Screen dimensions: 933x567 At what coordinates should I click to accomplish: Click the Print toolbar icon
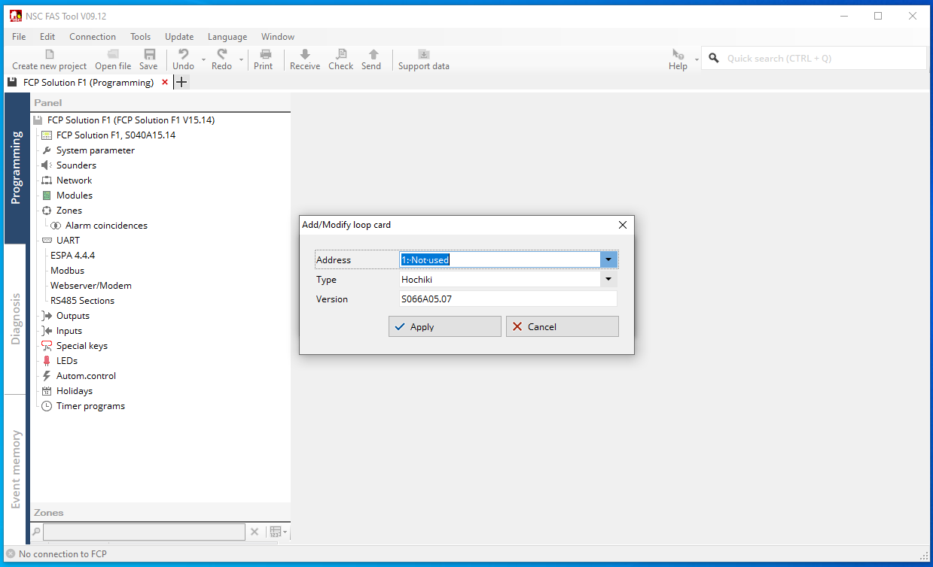coord(266,54)
